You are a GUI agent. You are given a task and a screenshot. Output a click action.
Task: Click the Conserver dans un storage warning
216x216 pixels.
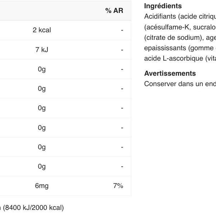pos(179,84)
